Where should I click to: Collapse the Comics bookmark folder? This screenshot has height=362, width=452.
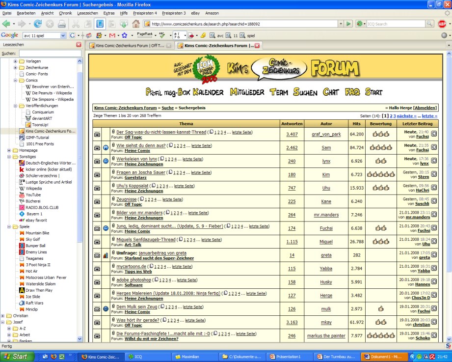pyautogui.click(x=15, y=80)
